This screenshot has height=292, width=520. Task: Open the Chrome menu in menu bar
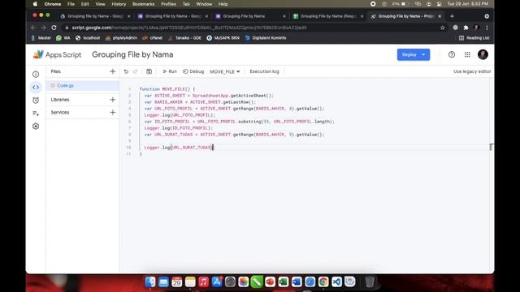(x=52, y=4)
